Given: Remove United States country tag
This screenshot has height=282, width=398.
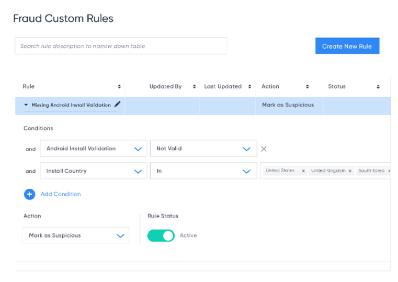Looking at the screenshot, I should tap(303, 171).
